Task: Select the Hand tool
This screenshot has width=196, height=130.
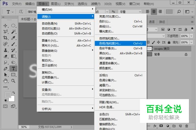Action: [x=5, y=81]
